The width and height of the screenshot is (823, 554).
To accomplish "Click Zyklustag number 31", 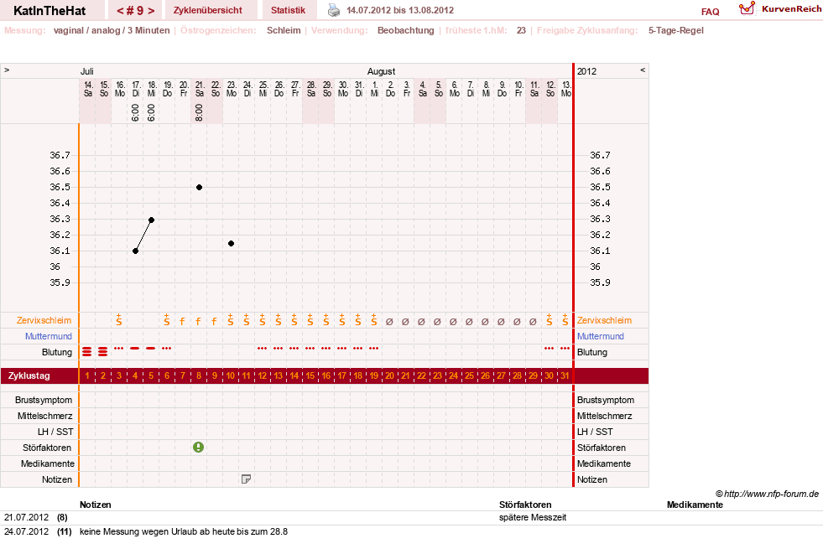I will coord(565,375).
